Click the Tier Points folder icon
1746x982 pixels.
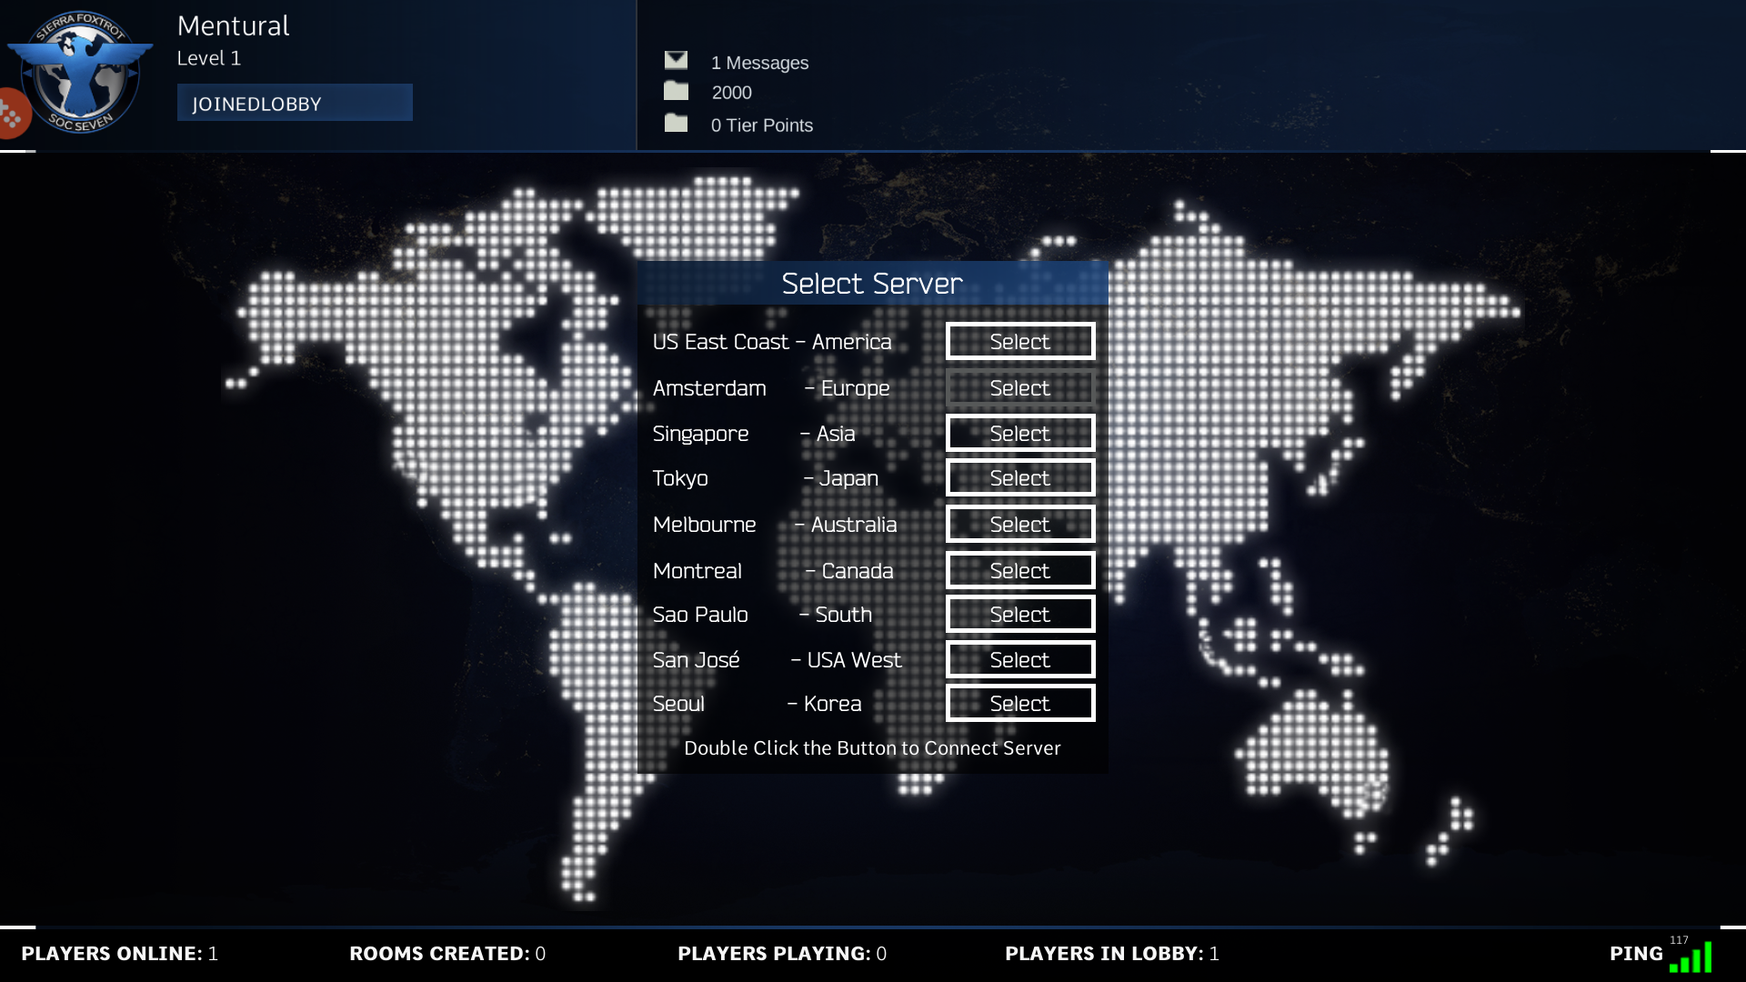point(676,123)
